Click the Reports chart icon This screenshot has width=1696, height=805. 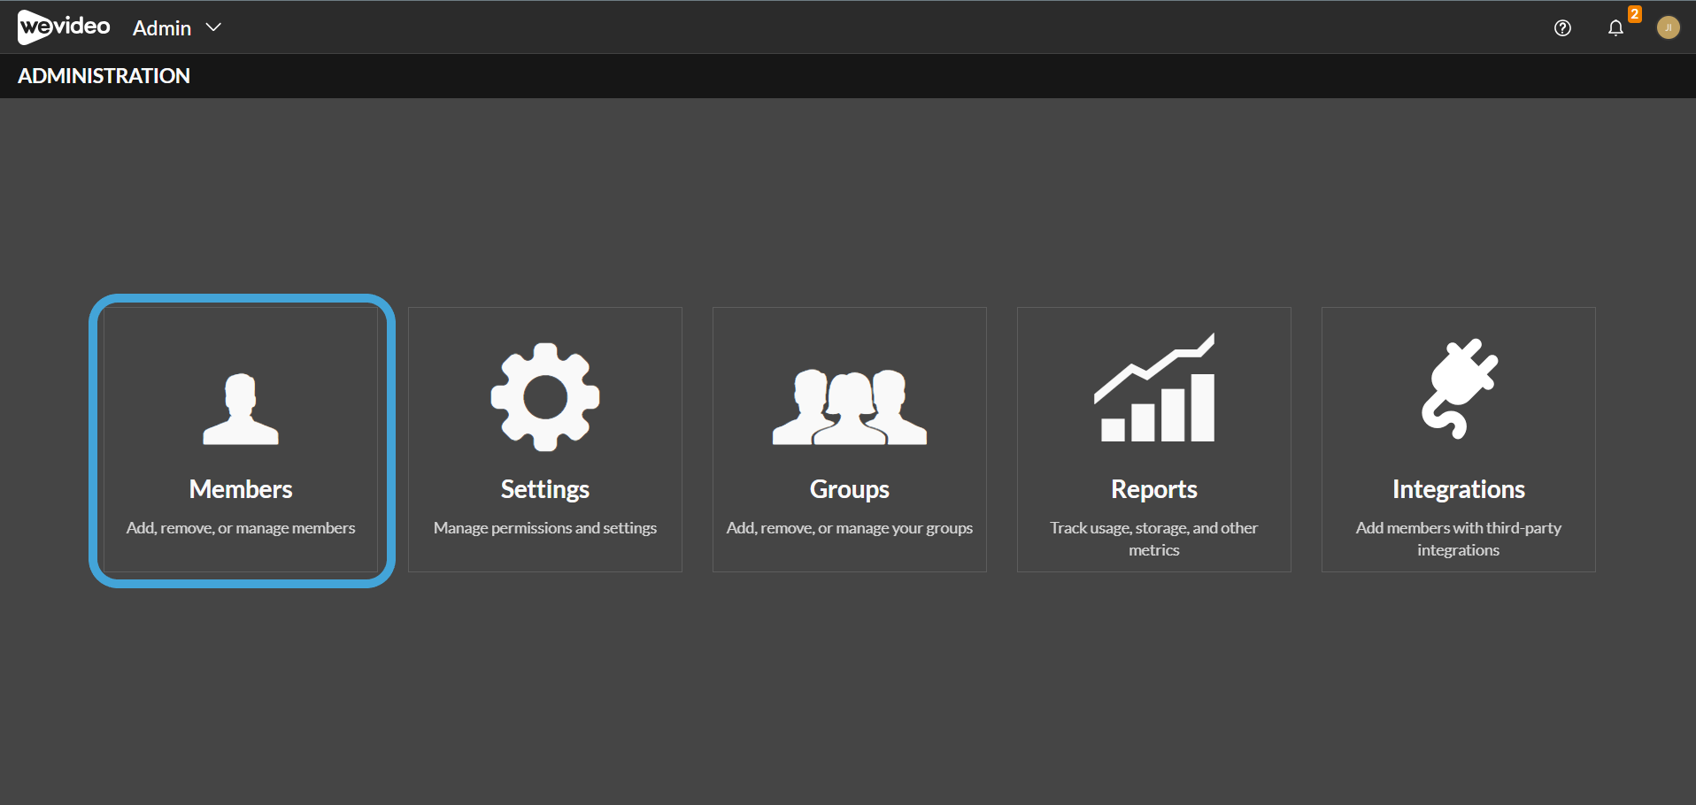[1154, 387]
